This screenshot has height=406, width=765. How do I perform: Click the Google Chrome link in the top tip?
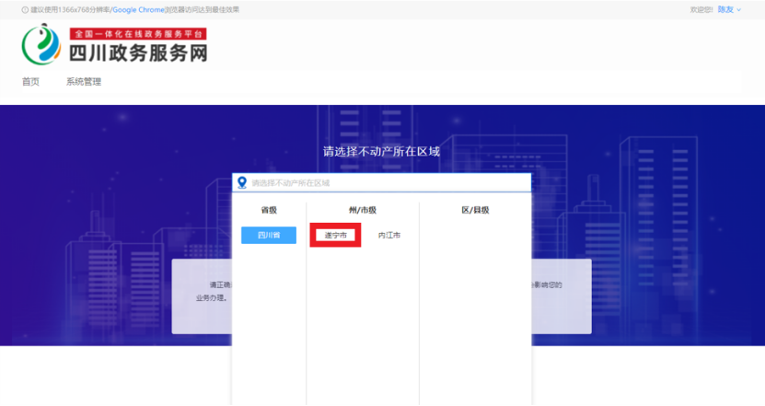(x=139, y=9)
